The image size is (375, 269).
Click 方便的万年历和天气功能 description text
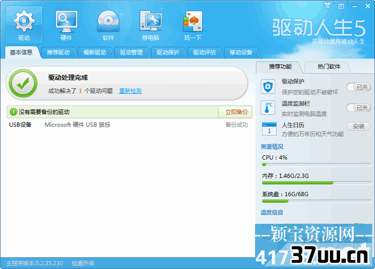312,134
